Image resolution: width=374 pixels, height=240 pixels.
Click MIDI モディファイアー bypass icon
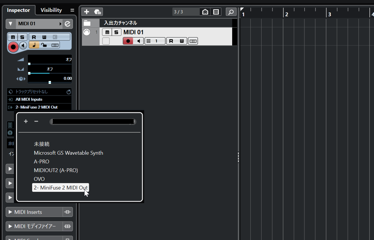coord(68,226)
